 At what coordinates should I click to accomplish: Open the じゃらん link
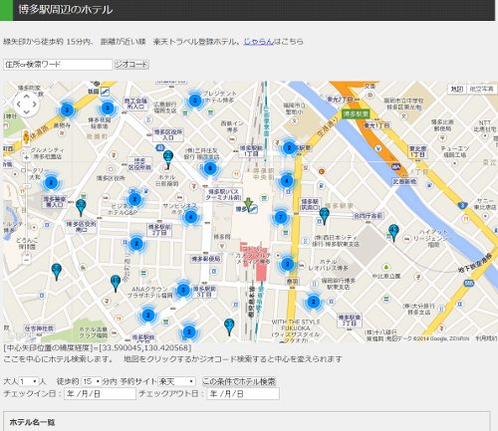click(259, 42)
